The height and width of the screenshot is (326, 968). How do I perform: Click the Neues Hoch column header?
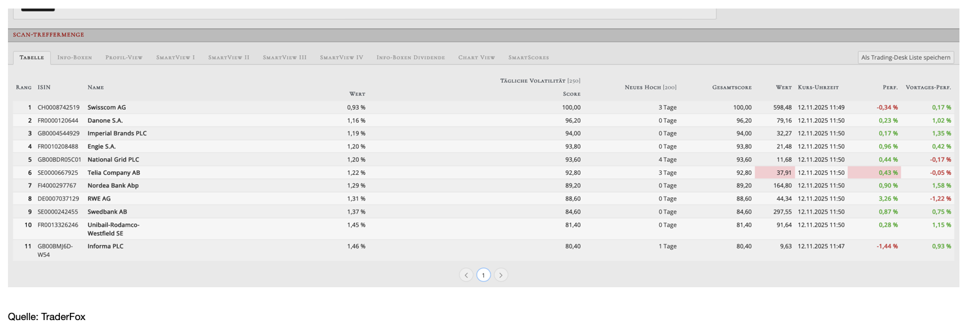(650, 87)
